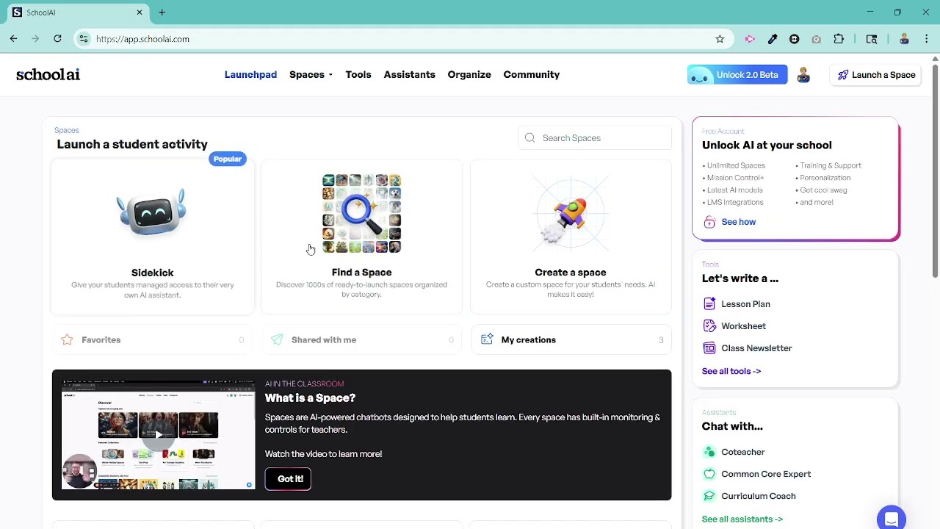Open a new browser tab
This screenshot has width=940, height=529.
pyautogui.click(x=162, y=12)
